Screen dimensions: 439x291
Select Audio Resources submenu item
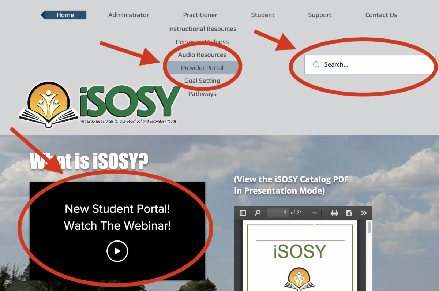(x=202, y=55)
